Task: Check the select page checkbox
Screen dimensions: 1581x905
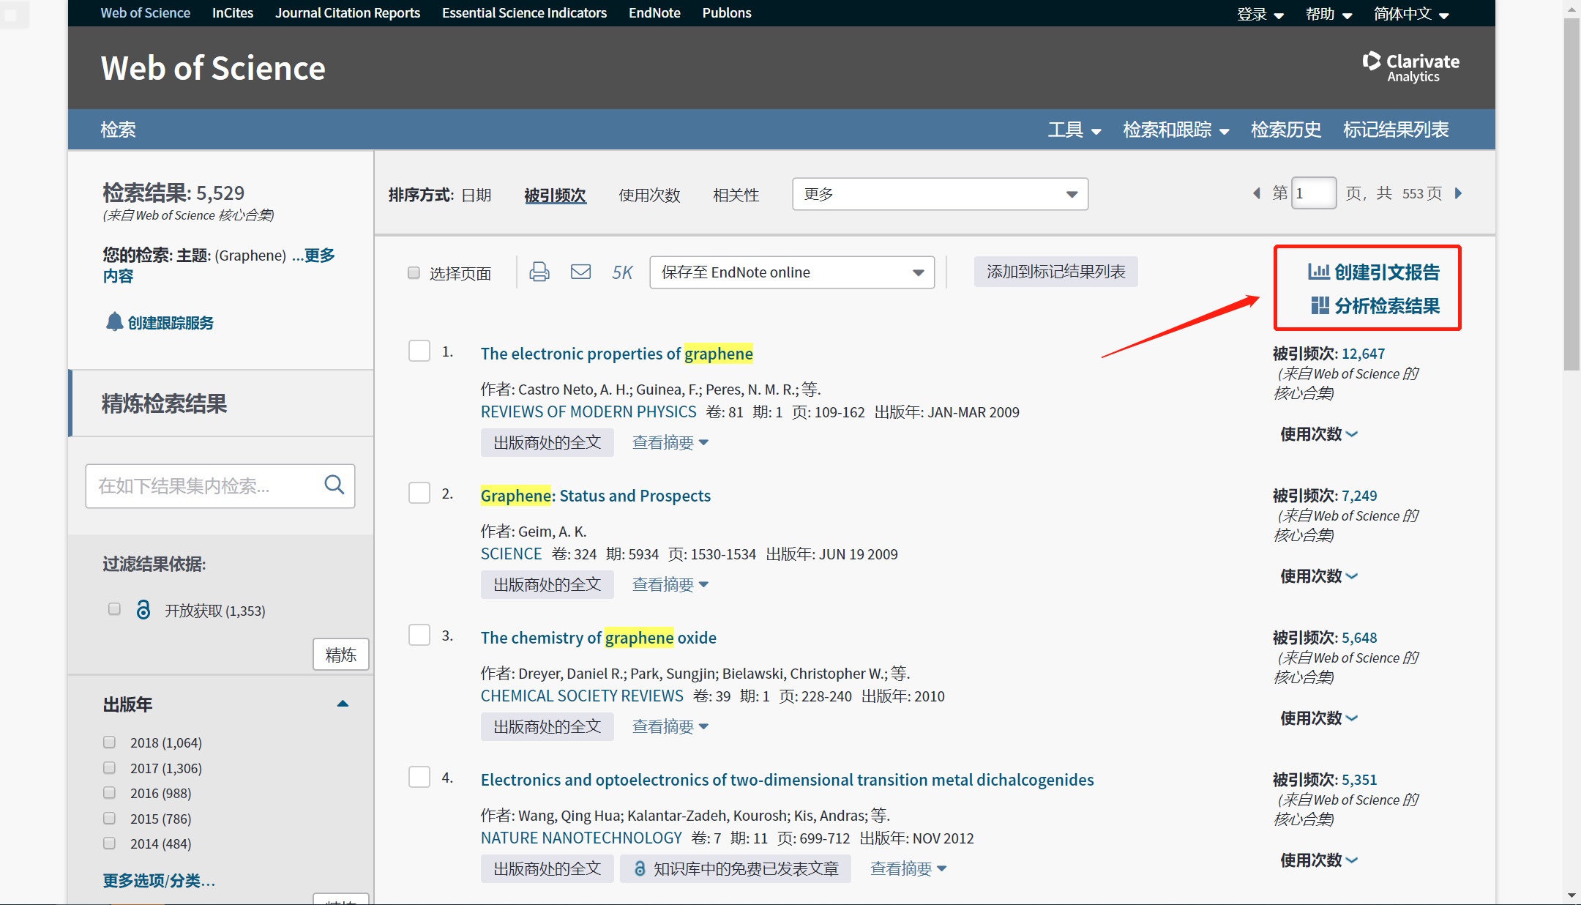Action: point(414,272)
